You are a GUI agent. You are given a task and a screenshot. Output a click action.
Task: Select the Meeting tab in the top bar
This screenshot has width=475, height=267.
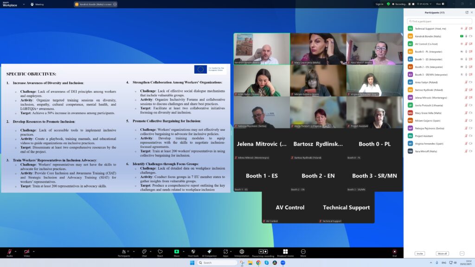[37, 4]
